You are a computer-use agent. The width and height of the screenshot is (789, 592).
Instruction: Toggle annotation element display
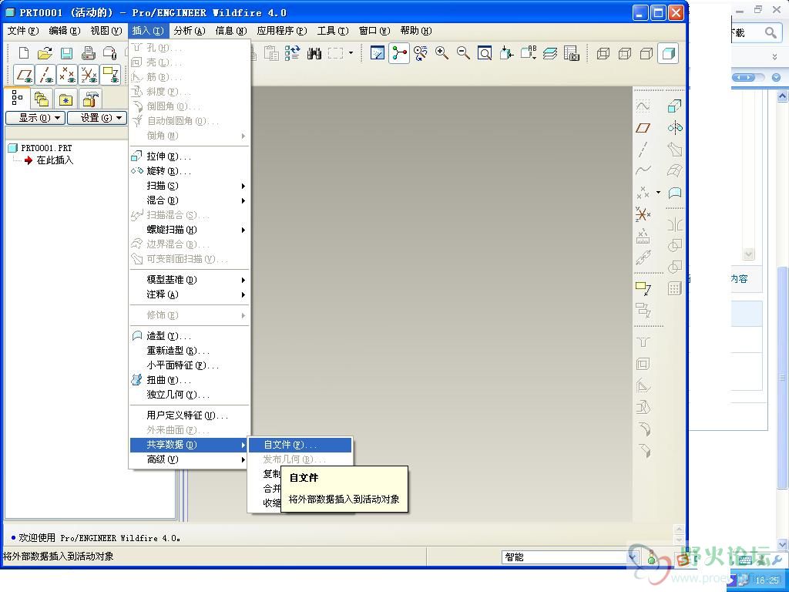[x=111, y=75]
